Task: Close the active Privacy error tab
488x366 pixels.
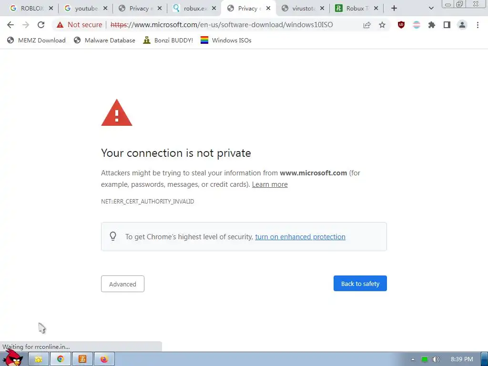Action: 268,9
